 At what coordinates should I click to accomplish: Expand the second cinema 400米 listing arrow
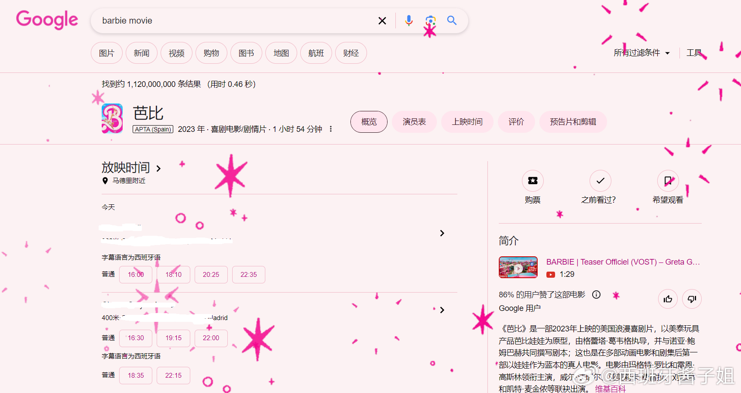coord(442,310)
